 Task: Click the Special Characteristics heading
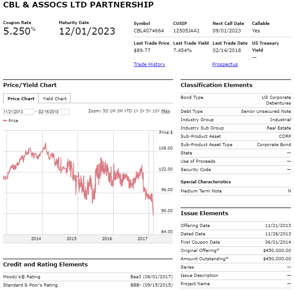(206, 182)
